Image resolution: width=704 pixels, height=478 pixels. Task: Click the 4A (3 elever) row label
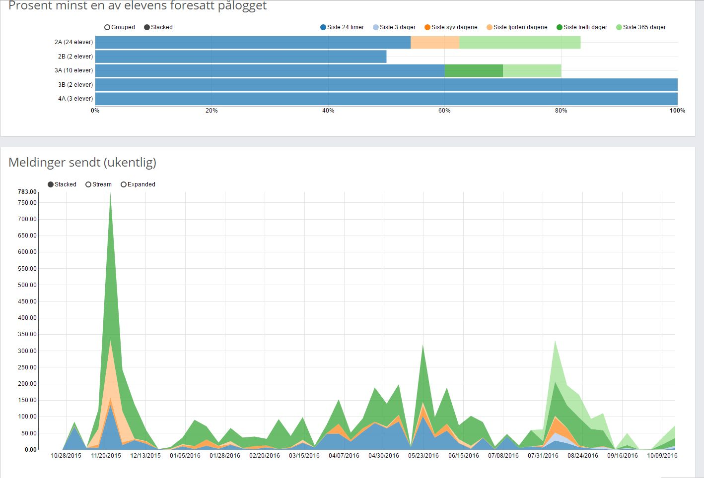75,99
